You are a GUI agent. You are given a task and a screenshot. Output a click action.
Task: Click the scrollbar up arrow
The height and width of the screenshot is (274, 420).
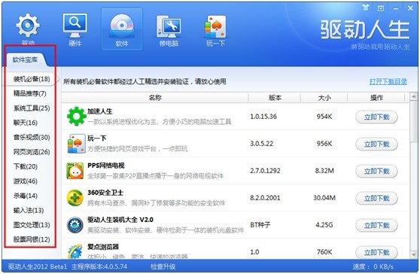[x=414, y=96]
